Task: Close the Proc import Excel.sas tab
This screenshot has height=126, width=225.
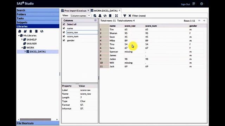Action: (88, 10)
